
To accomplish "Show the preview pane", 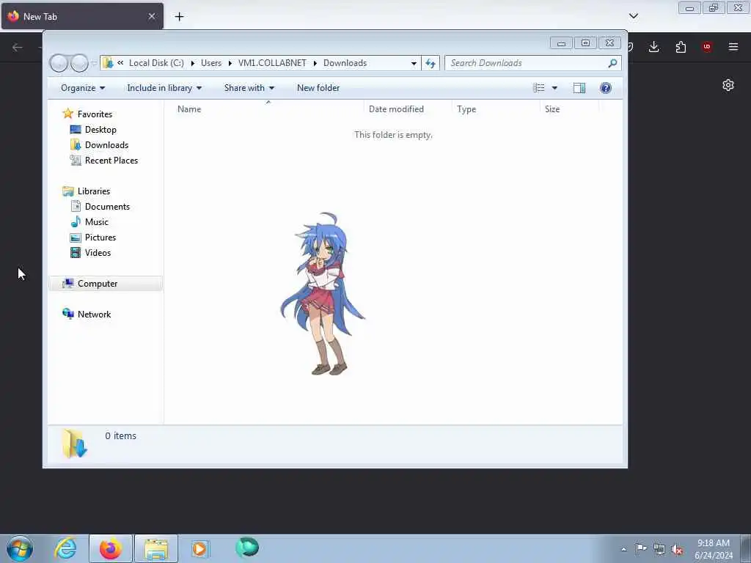I will click(x=579, y=88).
